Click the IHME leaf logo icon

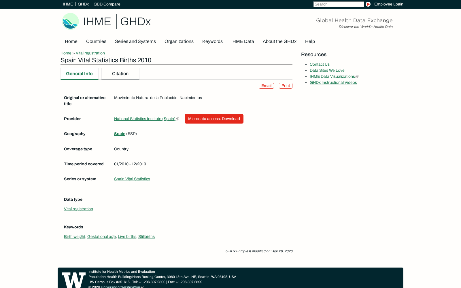point(70,21)
